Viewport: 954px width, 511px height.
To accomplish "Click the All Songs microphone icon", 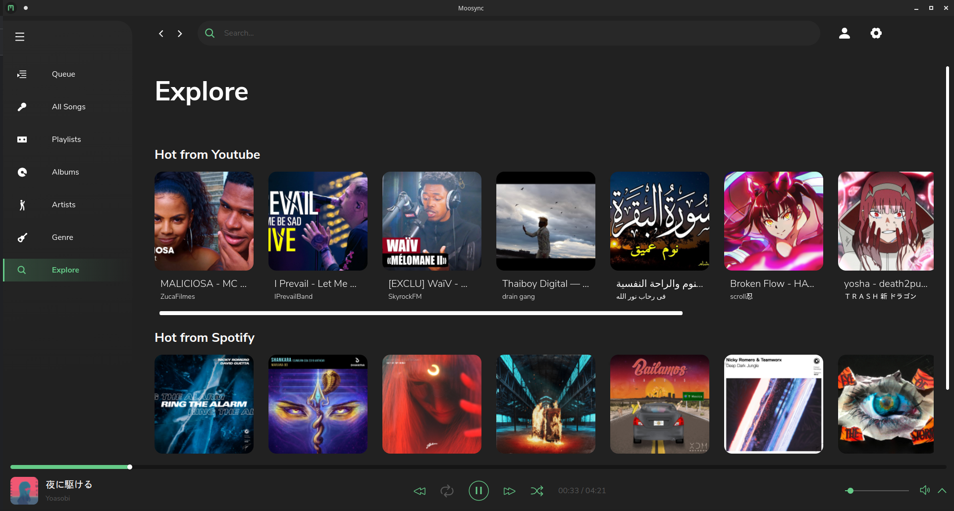I will pyautogui.click(x=22, y=107).
